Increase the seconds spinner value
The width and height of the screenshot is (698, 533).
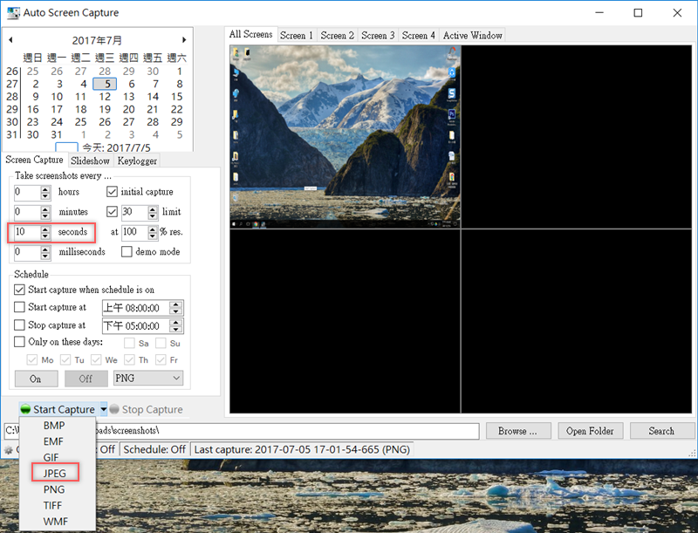(x=46, y=229)
